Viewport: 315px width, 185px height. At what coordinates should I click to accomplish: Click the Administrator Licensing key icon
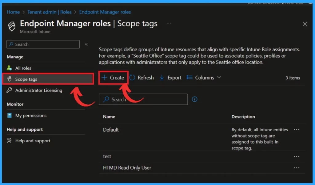[x=9, y=90]
